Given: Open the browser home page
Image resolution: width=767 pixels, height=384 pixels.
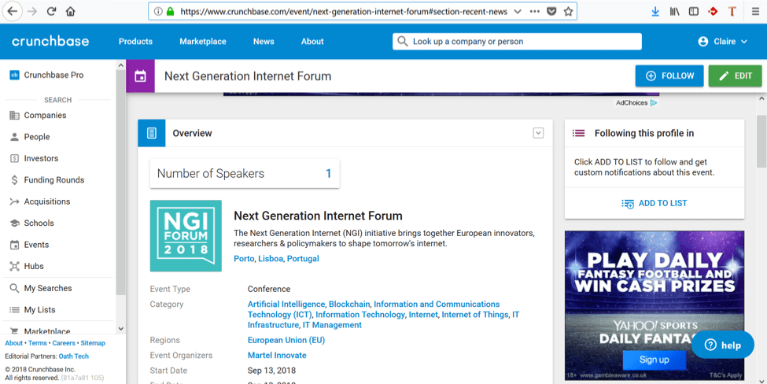Looking at the screenshot, I should (71, 12).
